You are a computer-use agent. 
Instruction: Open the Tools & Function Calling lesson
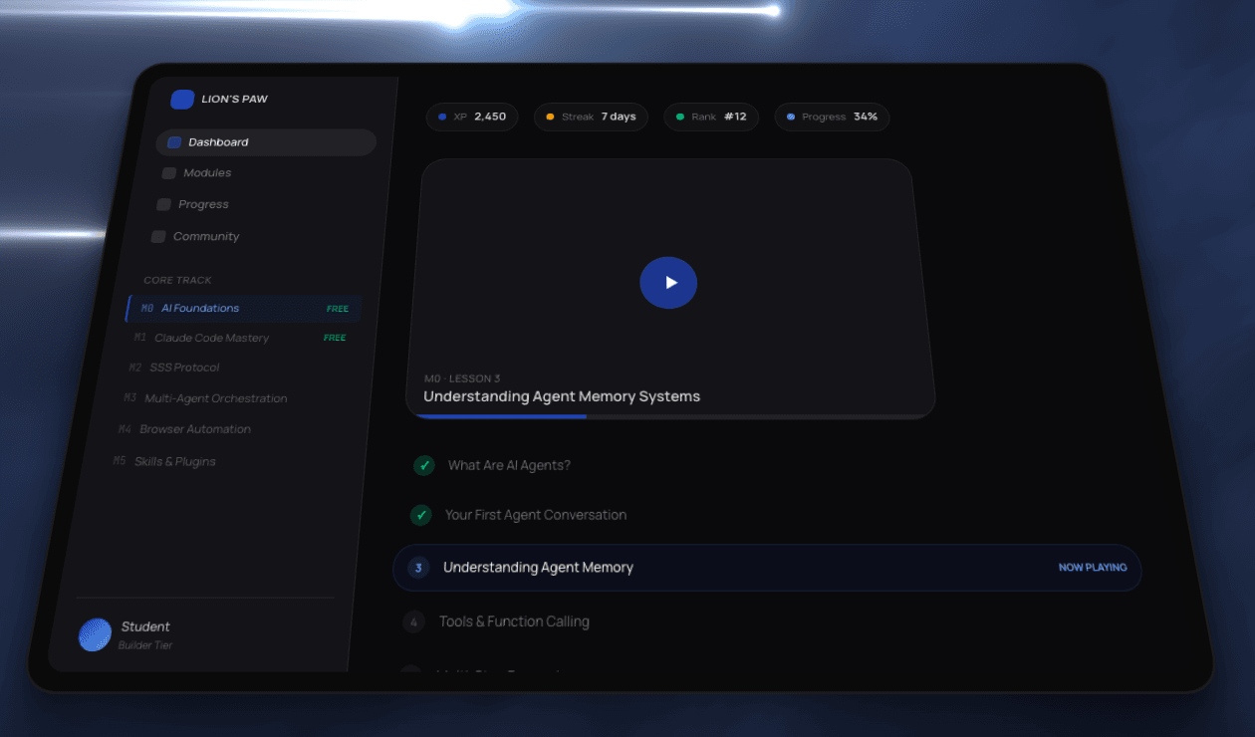tap(514, 621)
